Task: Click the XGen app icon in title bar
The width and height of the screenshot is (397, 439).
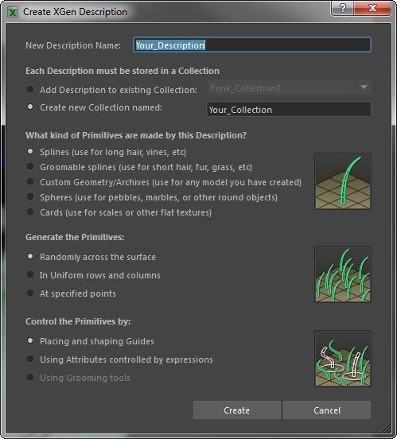Action: [x=13, y=12]
